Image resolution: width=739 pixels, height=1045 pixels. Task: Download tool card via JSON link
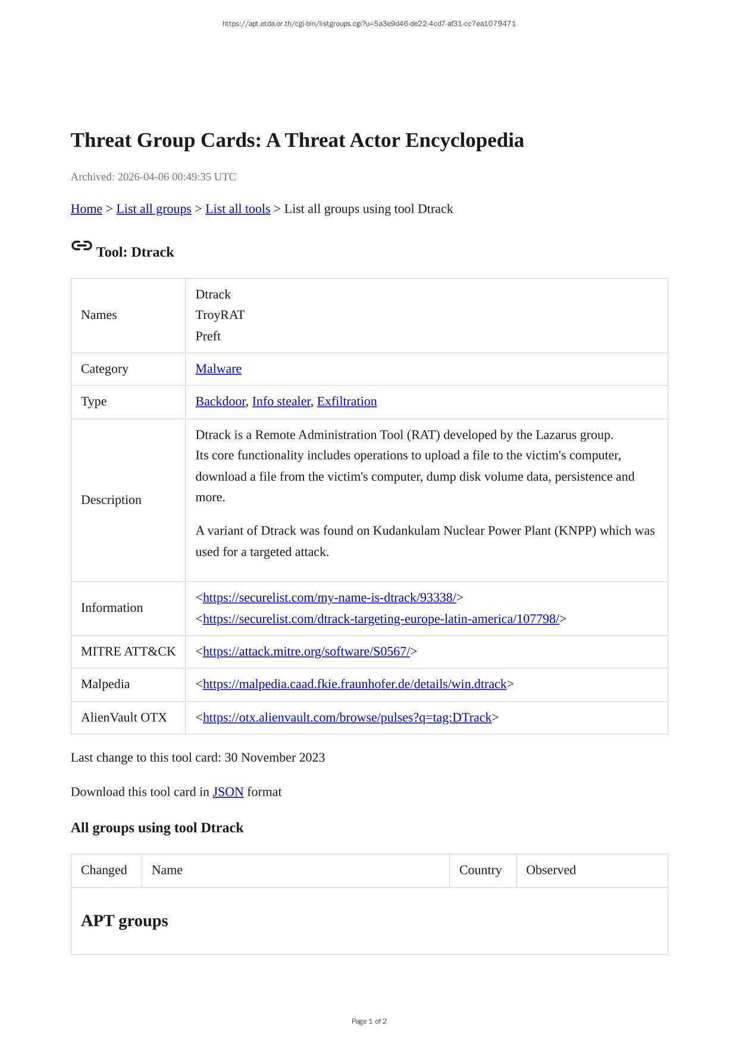[x=228, y=792]
